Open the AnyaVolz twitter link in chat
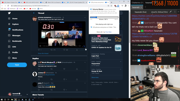The height and width of the screenshot is (101, 180). pos(154,17)
